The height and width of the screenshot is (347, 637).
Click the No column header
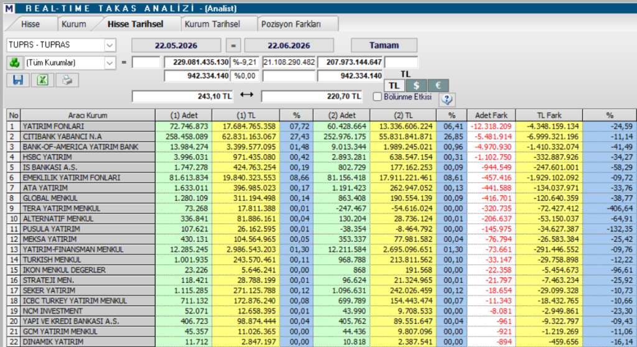coord(14,116)
